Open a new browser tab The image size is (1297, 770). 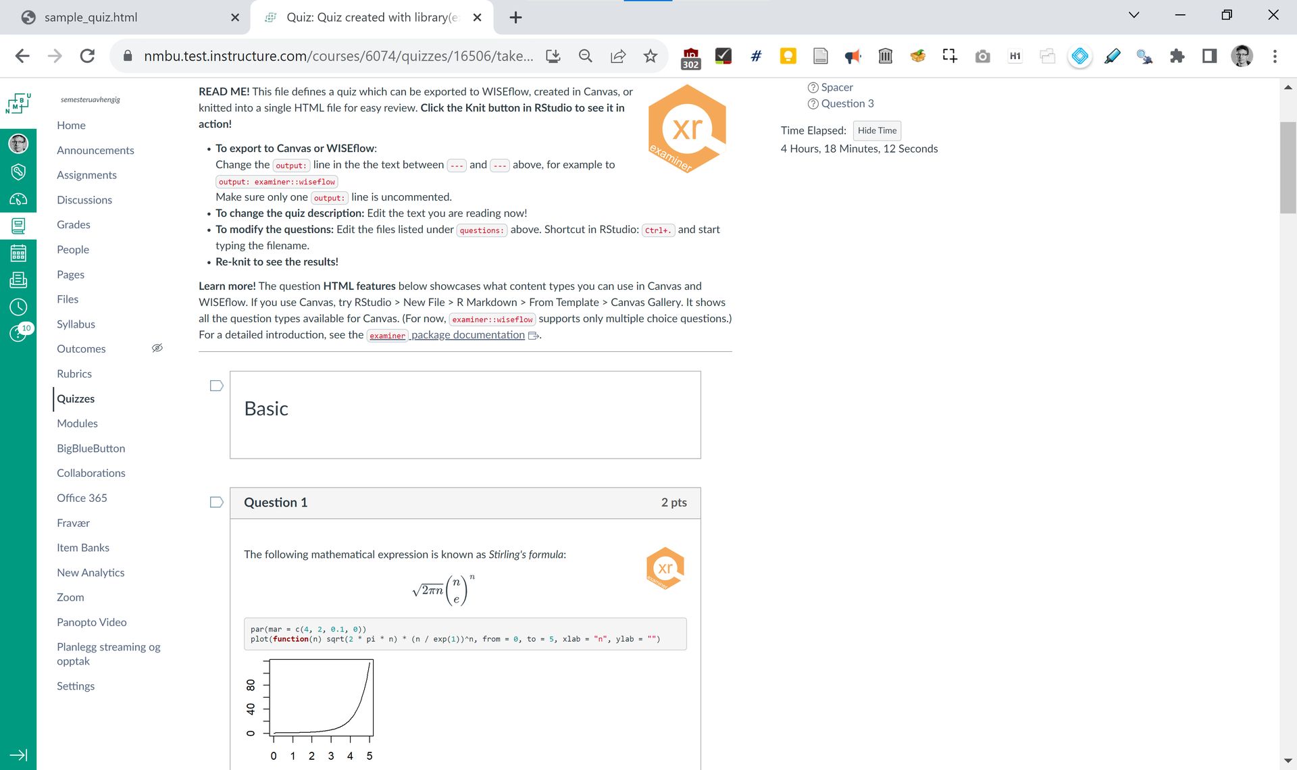(515, 18)
